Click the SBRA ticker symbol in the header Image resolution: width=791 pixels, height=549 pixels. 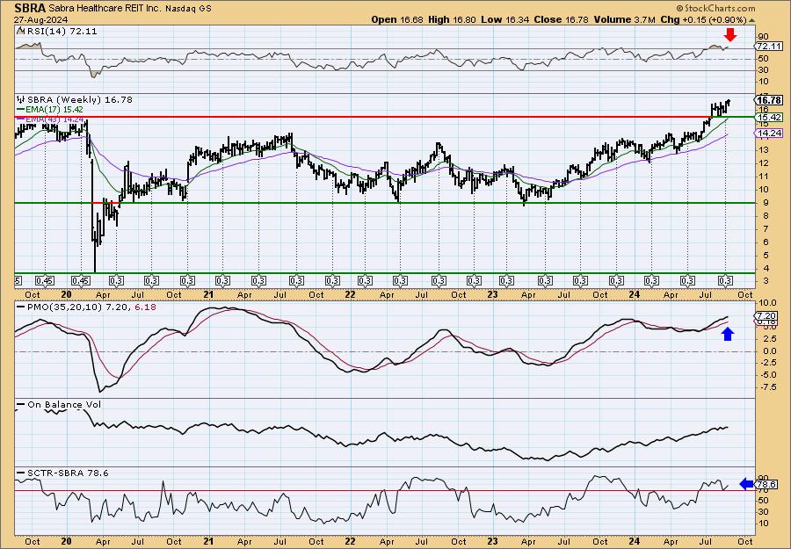(x=30, y=8)
